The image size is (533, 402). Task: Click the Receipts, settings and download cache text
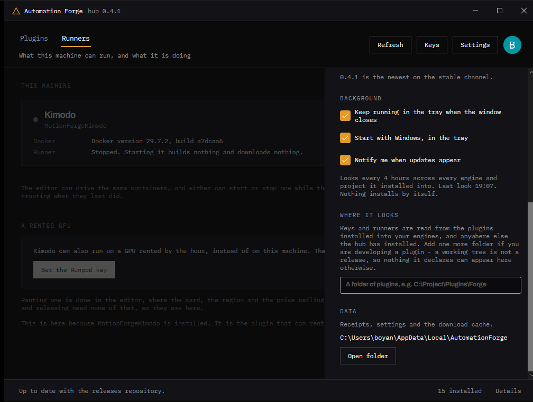click(x=417, y=324)
